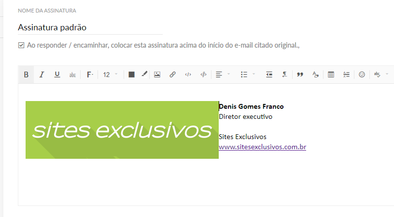Uncheck place signature above quoted email
This screenshot has width=394, height=217.
[x=21, y=45]
